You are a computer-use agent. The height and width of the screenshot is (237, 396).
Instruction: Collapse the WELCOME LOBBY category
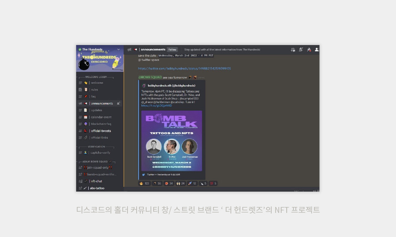click(96, 77)
